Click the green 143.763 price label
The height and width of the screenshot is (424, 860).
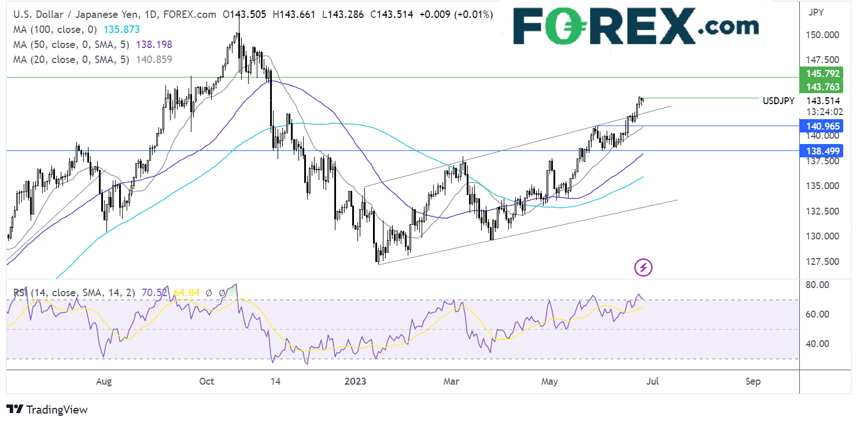coord(822,87)
